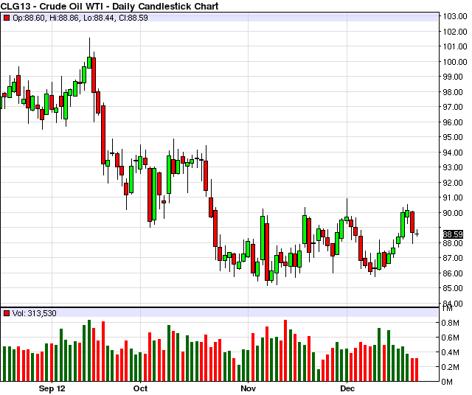
Task: Click the 102.00 price axis label
Action: [455, 32]
